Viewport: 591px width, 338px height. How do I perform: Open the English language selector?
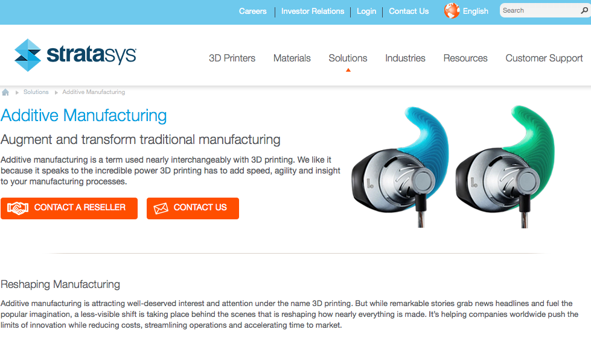click(475, 11)
